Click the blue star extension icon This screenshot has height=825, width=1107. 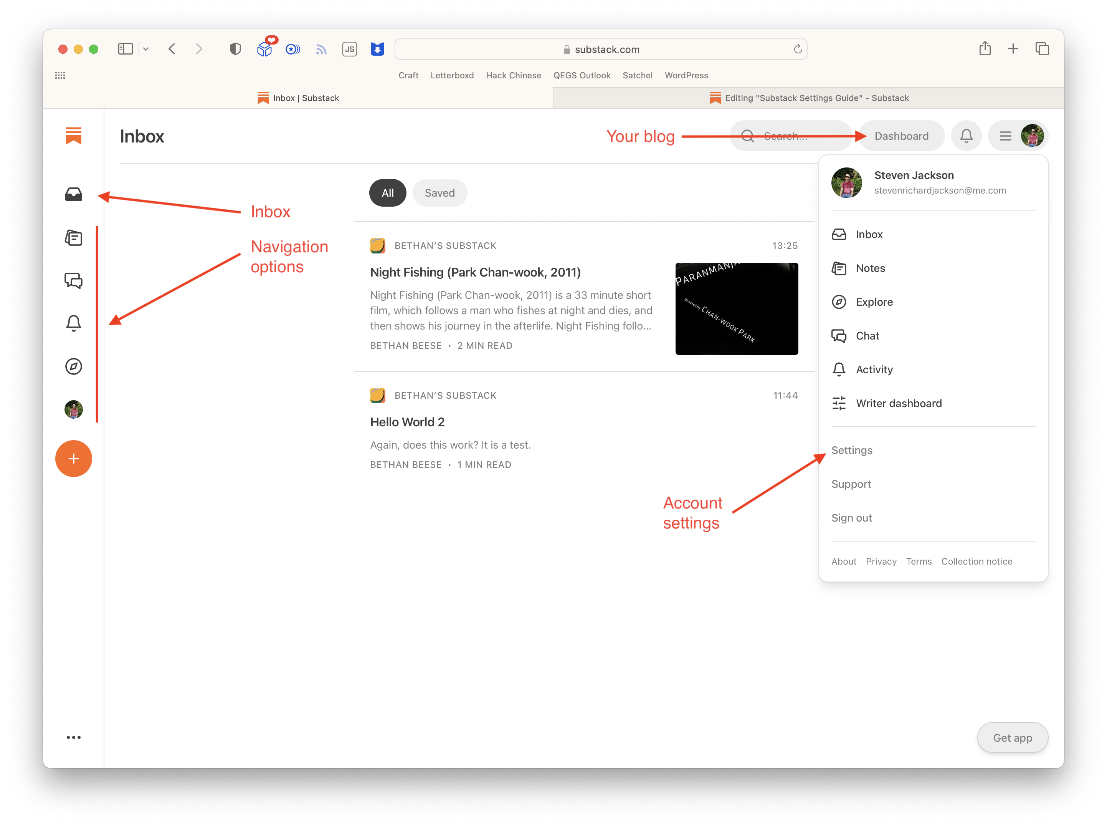293,49
